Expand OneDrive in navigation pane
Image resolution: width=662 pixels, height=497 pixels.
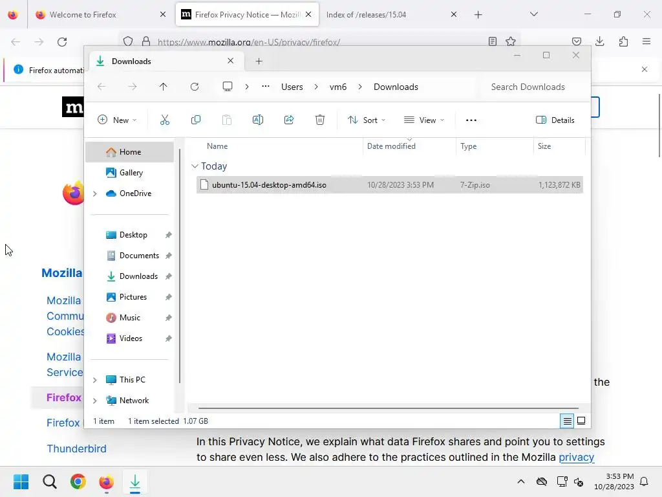95,193
